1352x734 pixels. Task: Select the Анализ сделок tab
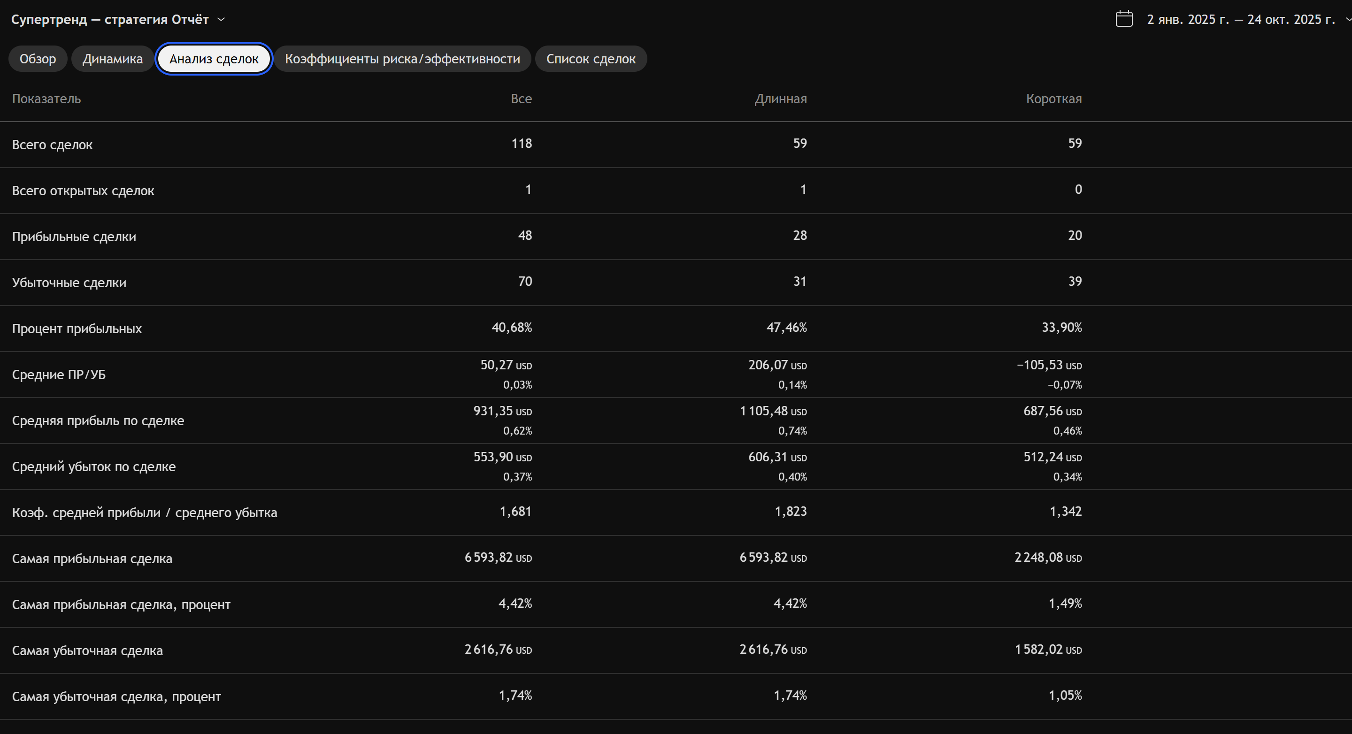(214, 59)
